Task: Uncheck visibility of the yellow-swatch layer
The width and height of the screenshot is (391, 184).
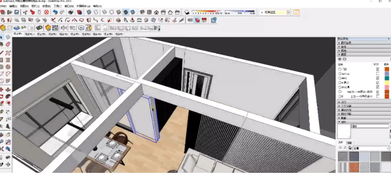Action: tap(377, 83)
